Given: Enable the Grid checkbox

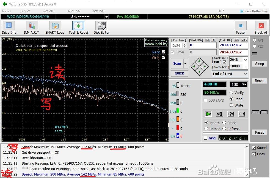Looking at the screenshot, I should pos(205,138).
